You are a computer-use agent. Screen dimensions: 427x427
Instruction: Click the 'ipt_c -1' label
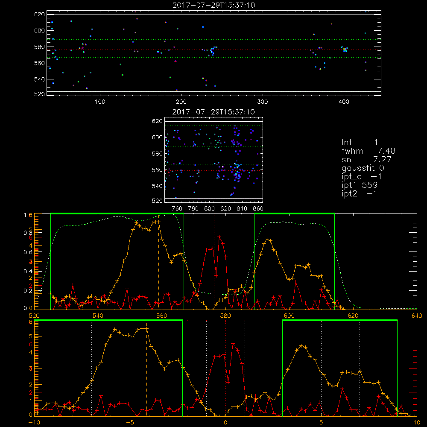pos(362,177)
